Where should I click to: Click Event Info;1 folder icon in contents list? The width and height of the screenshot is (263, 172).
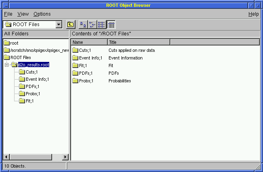[75, 58]
